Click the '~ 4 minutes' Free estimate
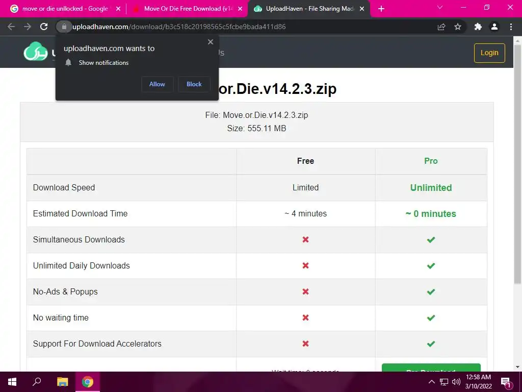The image size is (522, 392). [306, 214]
